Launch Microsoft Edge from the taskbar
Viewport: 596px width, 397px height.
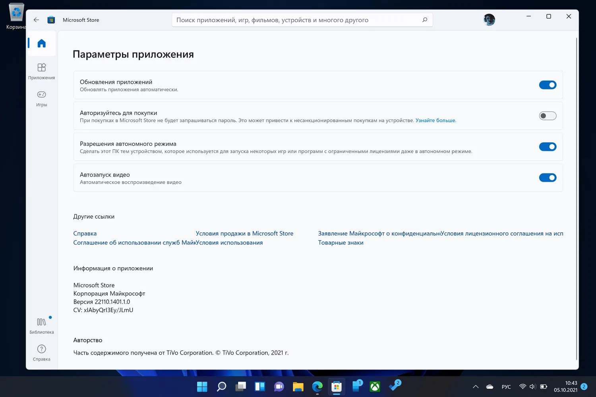[317, 386]
